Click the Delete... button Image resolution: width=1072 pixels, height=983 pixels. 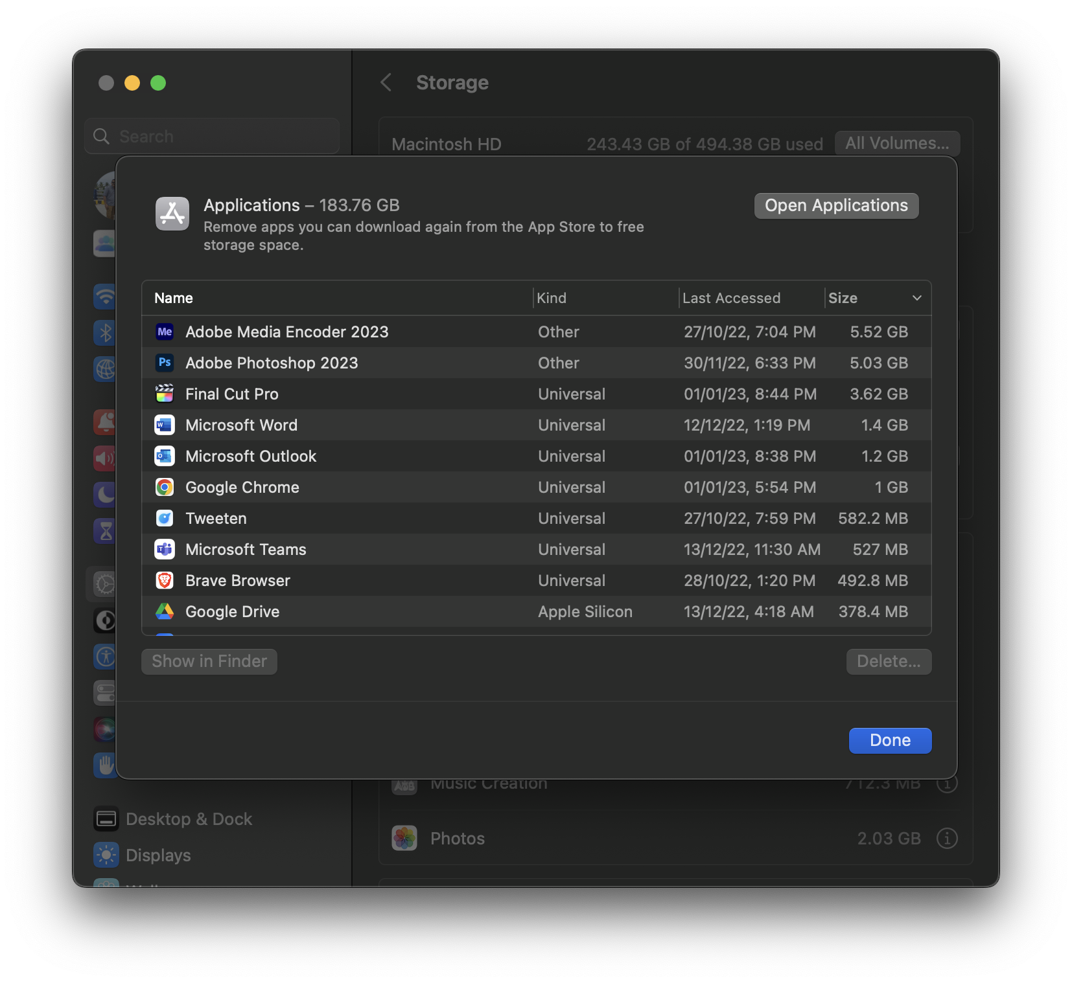point(889,661)
